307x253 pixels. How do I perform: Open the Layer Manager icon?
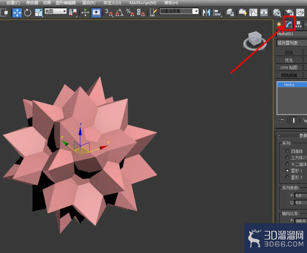click(x=230, y=13)
